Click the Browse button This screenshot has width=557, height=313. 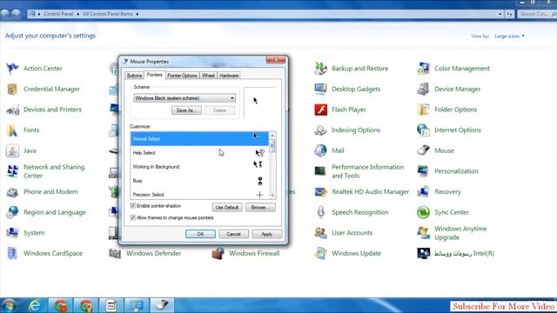point(260,207)
